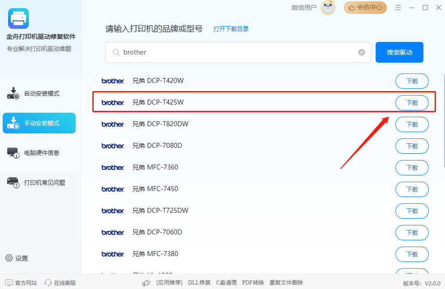445x289 pixels.
Task: Open the 官方网站 official website link
Action: pos(26,283)
